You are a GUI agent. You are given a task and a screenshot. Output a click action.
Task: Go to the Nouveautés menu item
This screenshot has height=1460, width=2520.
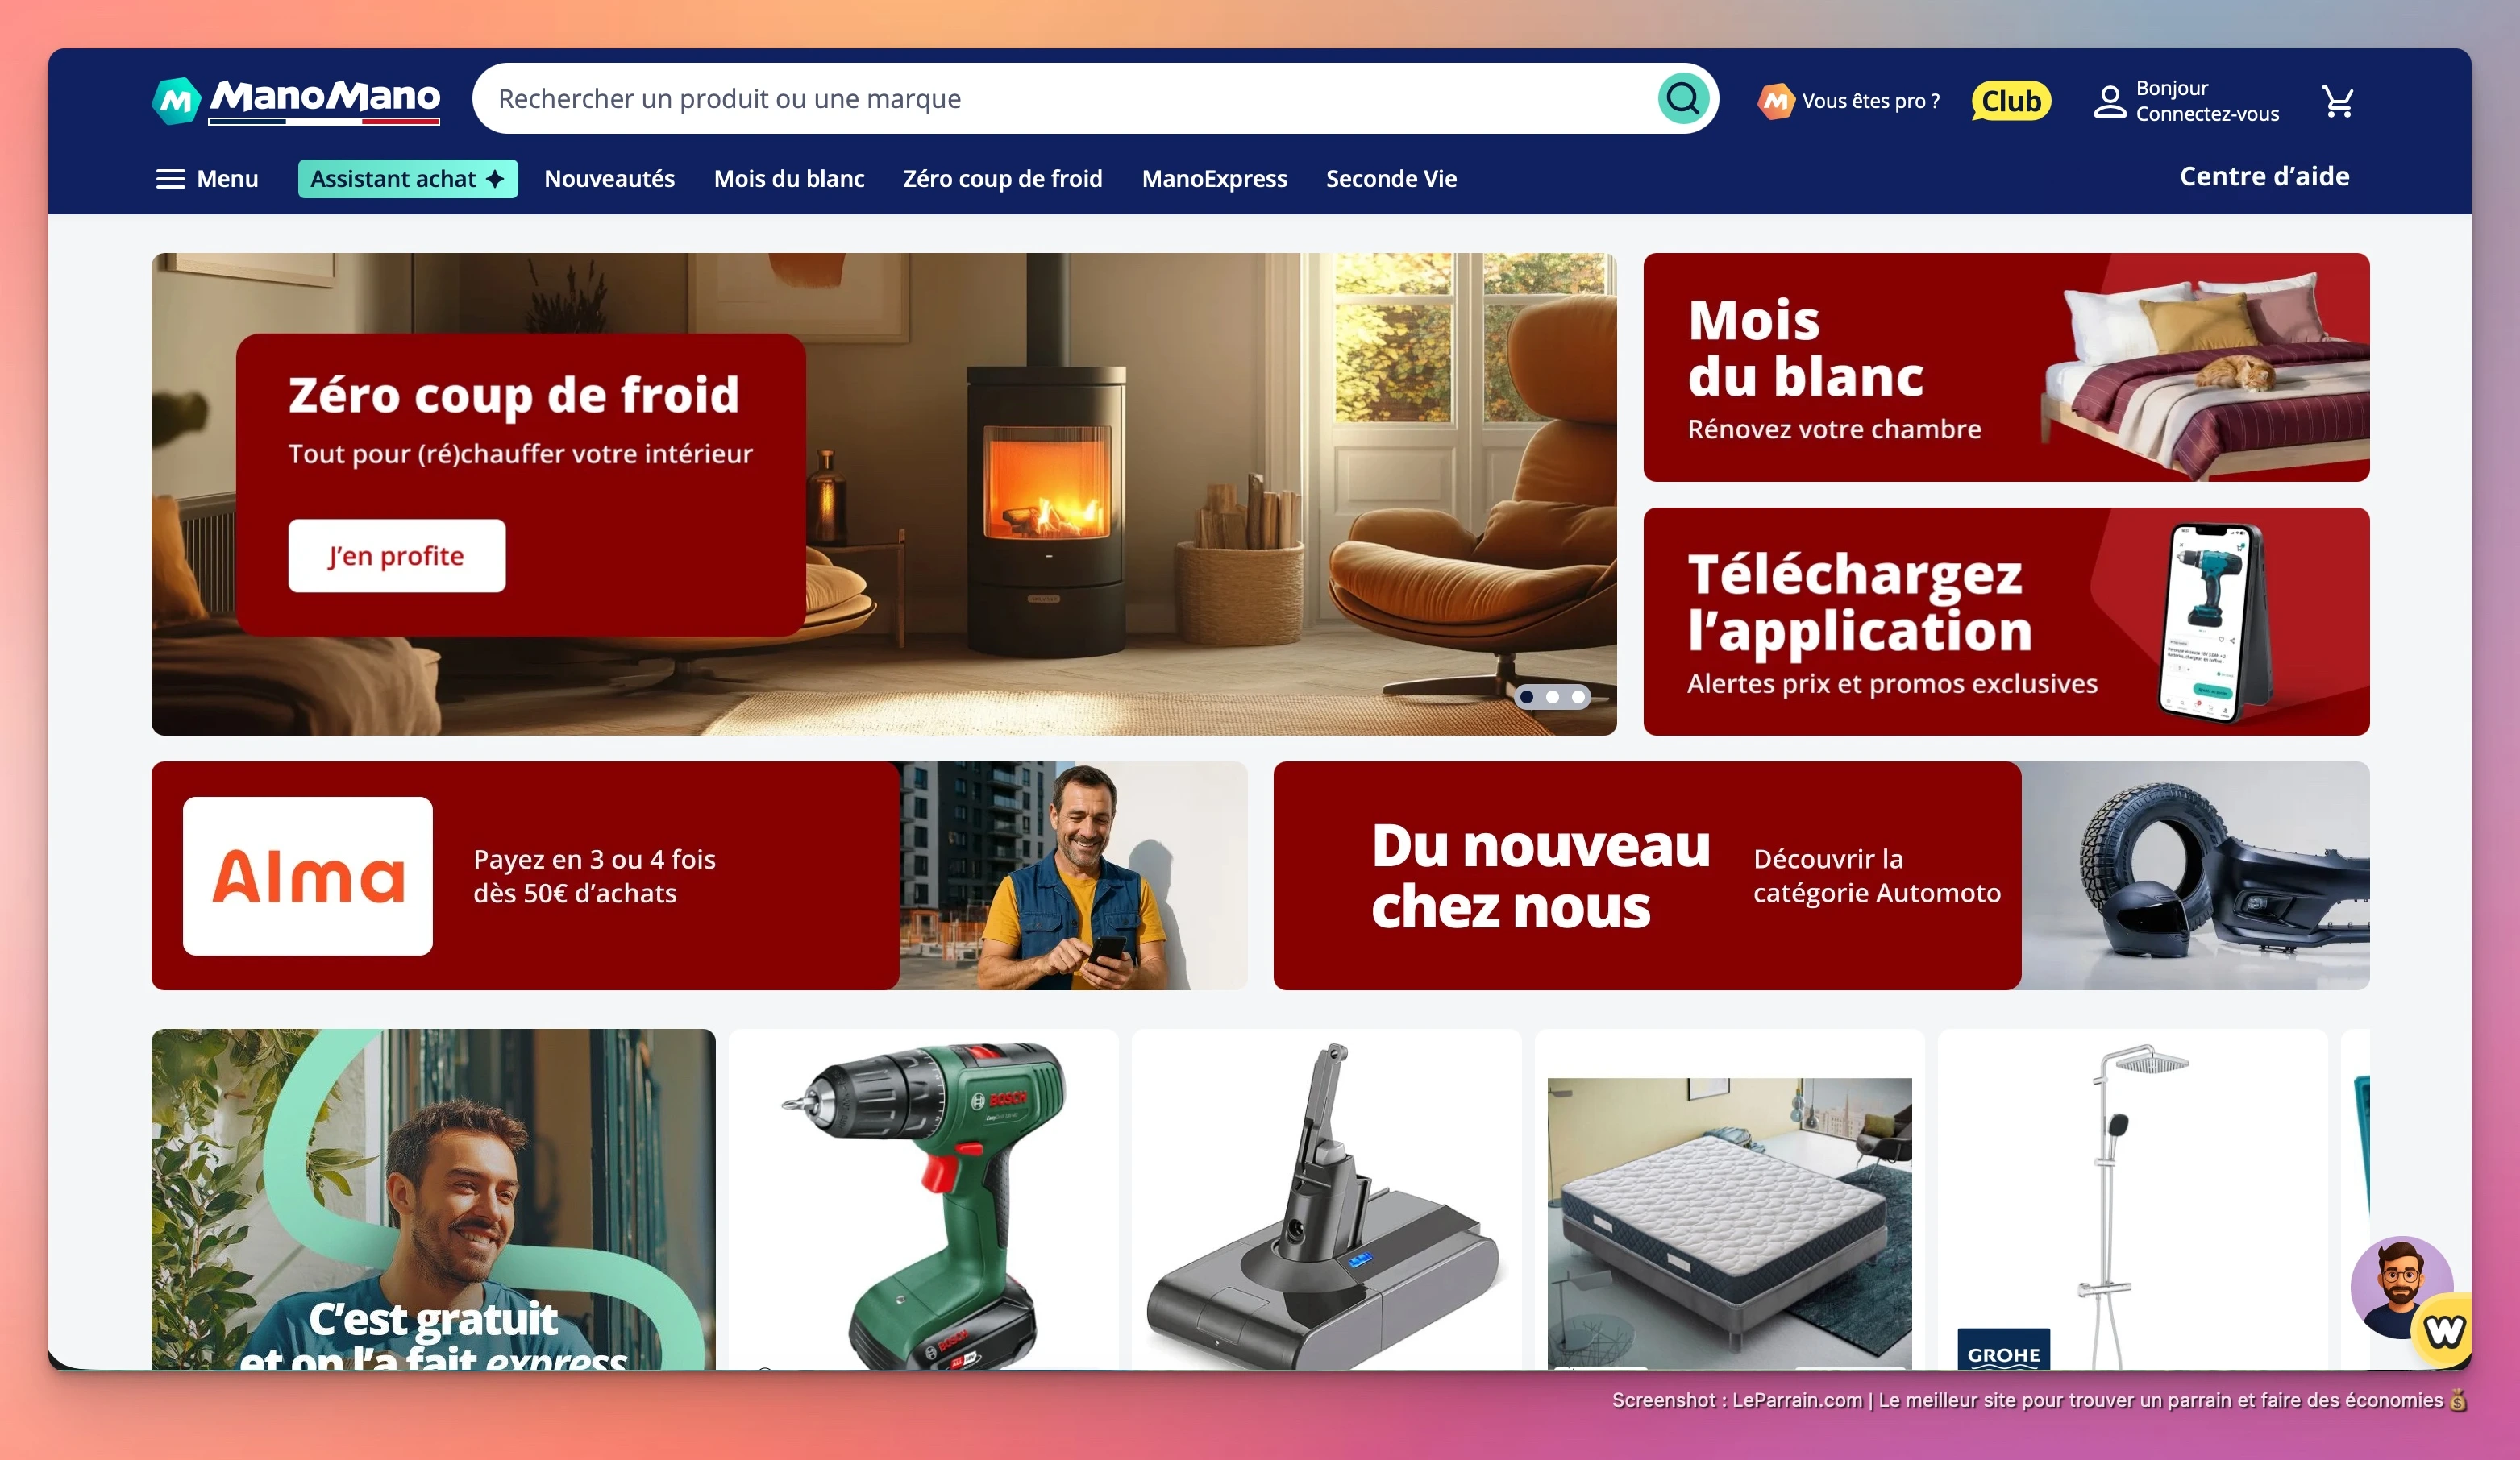(609, 179)
